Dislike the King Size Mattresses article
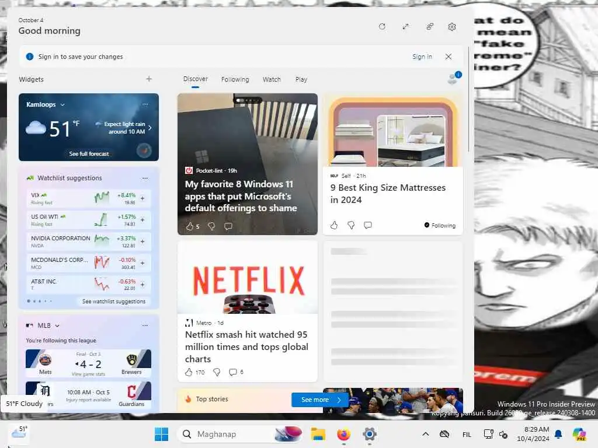 (x=351, y=225)
